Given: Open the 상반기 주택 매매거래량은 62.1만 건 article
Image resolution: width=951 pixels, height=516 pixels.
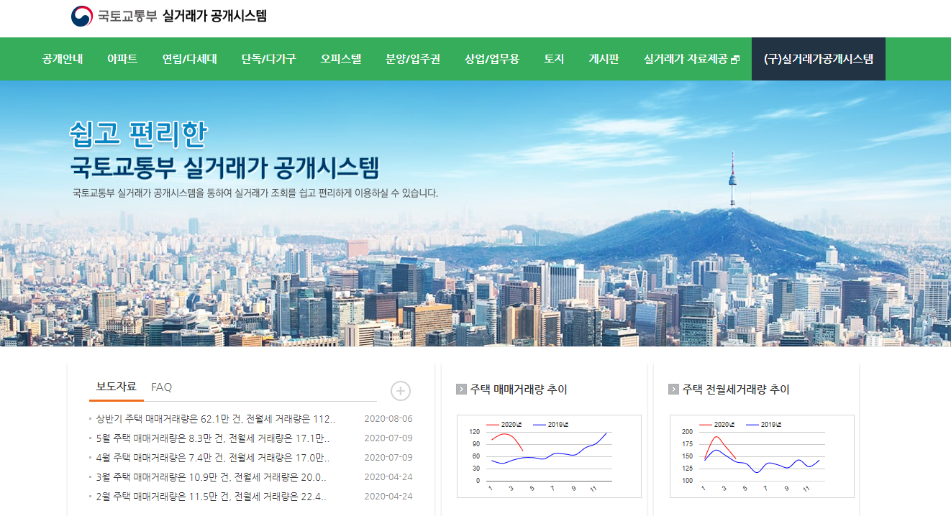Looking at the screenshot, I should 216,419.
